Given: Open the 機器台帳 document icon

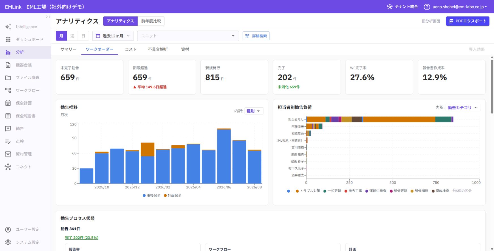Looking at the screenshot, I should [8, 65].
